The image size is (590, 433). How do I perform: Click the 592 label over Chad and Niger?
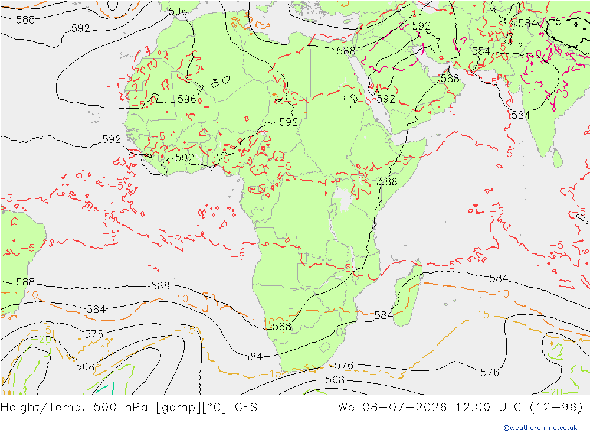(x=289, y=122)
